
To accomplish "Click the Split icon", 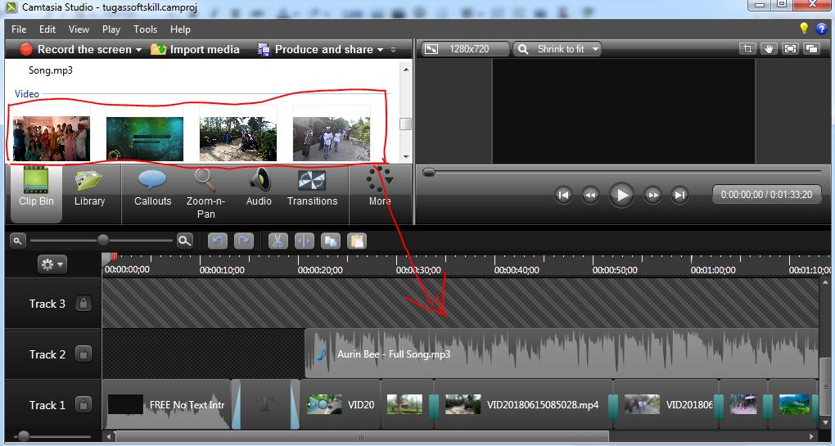I will pyautogui.click(x=305, y=241).
